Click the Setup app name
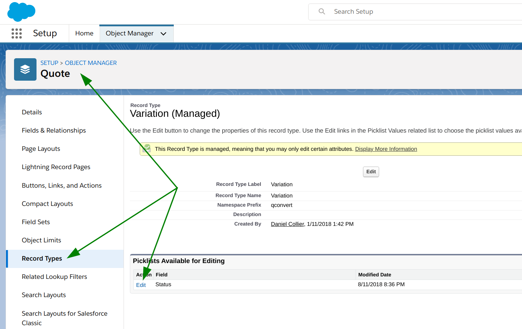This screenshot has height=329, width=522. pyautogui.click(x=45, y=33)
